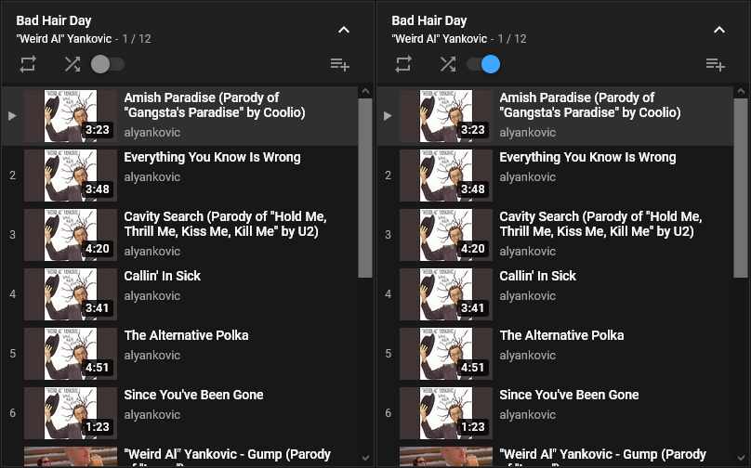
Task: Select Everything You Know Is Wrong in left list
Action: coord(212,157)
